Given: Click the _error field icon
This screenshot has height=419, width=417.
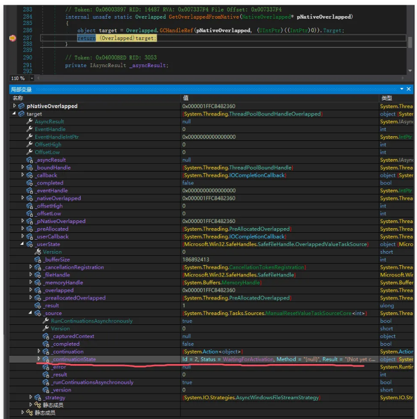Looking at the screenshot, I should (x=46, y=367).
